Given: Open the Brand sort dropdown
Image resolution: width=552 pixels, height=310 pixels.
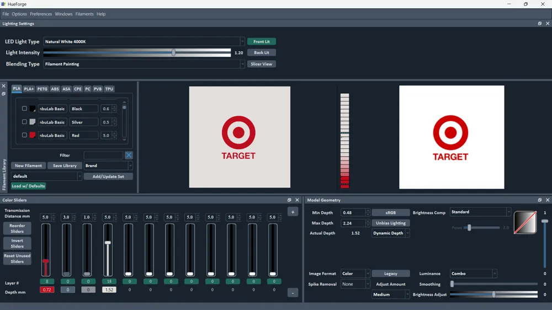Looking at the screenshot, I should point(108,165).
